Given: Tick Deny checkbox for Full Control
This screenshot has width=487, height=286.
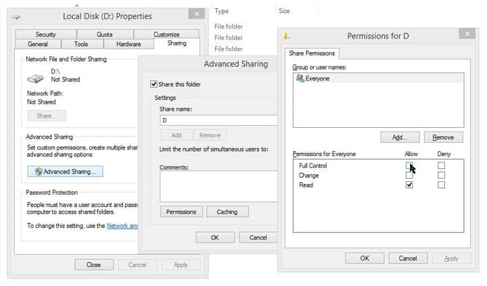Looking at the screenshot, I should (441, 166).
